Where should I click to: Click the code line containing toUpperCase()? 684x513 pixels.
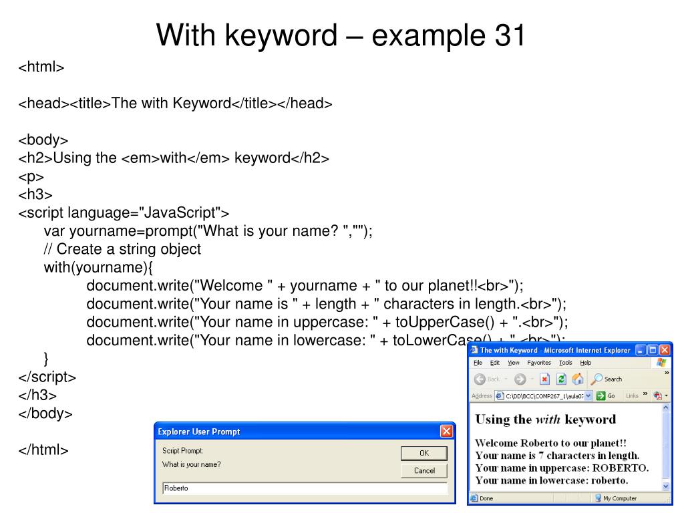327,322
